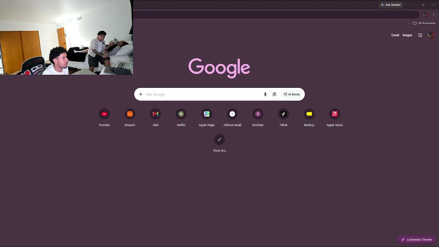Click the plus icon in the search box

(x=140, y=94)
